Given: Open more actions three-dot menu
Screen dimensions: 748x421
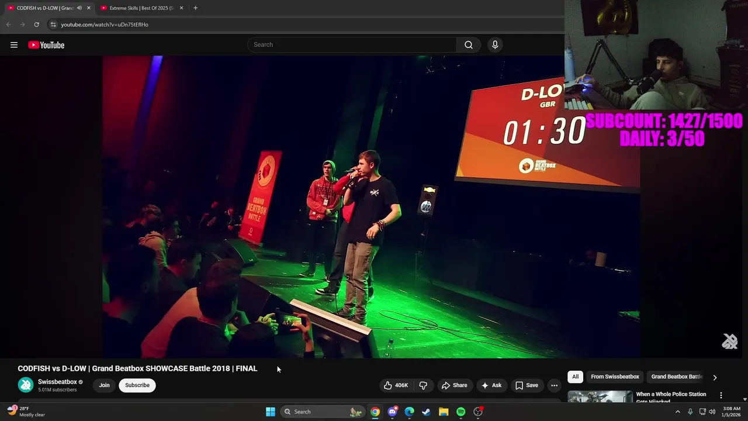Looking at the screenshot, I should [554, 385].
